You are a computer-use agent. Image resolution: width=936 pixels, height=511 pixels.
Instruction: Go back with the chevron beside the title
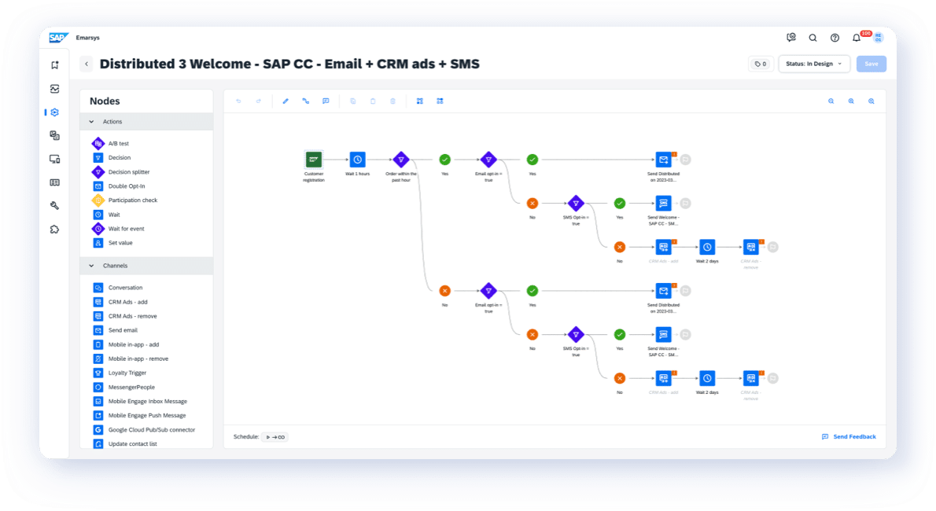tap(87, 64)
